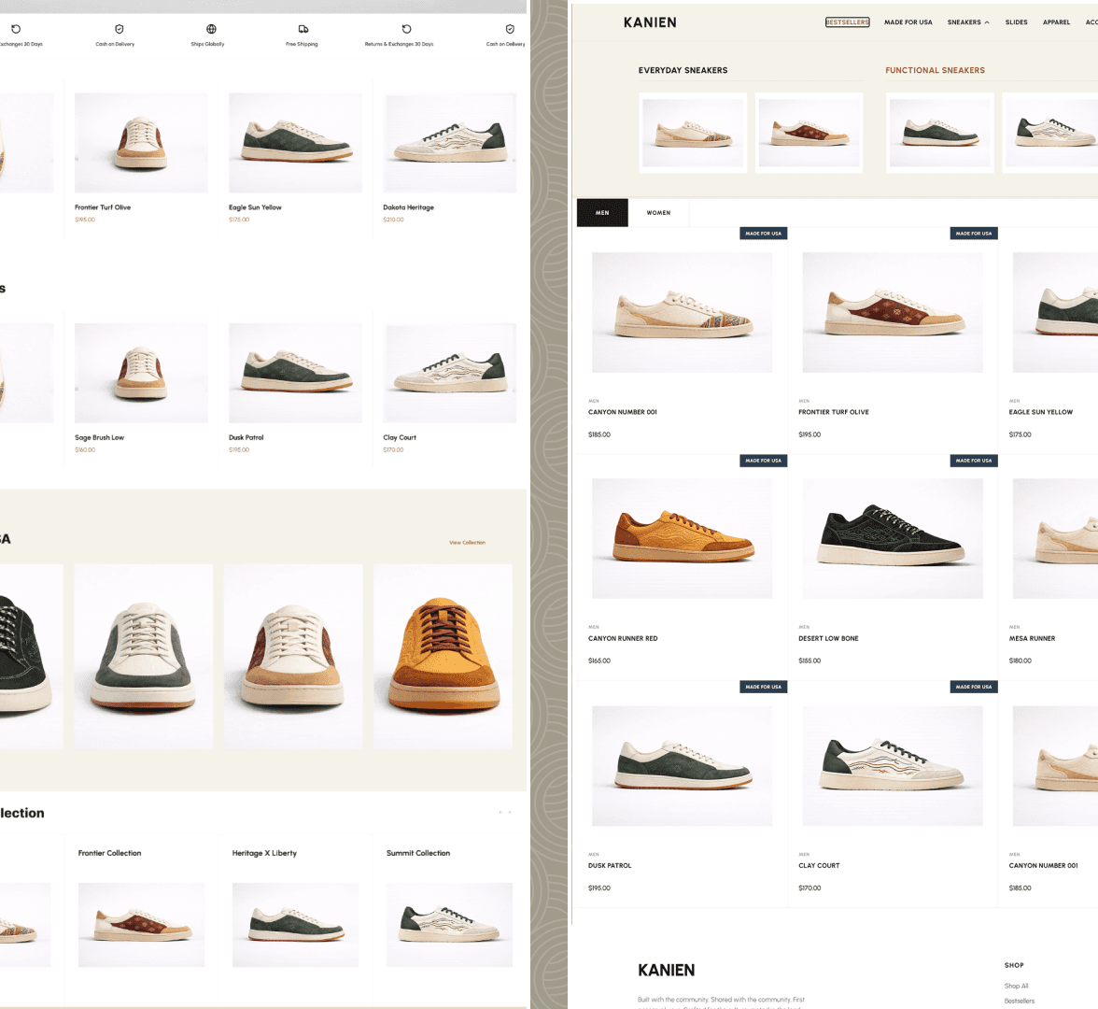The width and height of the screenshot is (1098, 1009).
Task: Click Eagle Sun Yellow title on left page
Action: (255, 207)
